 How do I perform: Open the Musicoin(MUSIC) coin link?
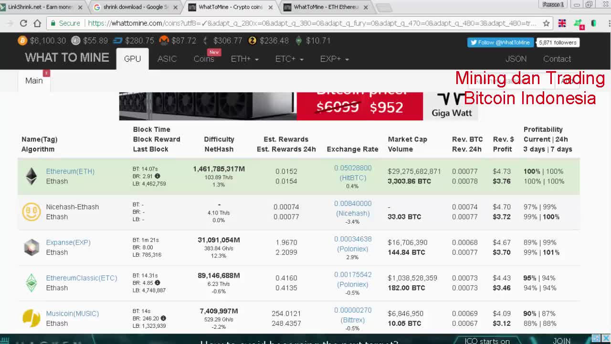pyautogui.click(x=73, y=313)
